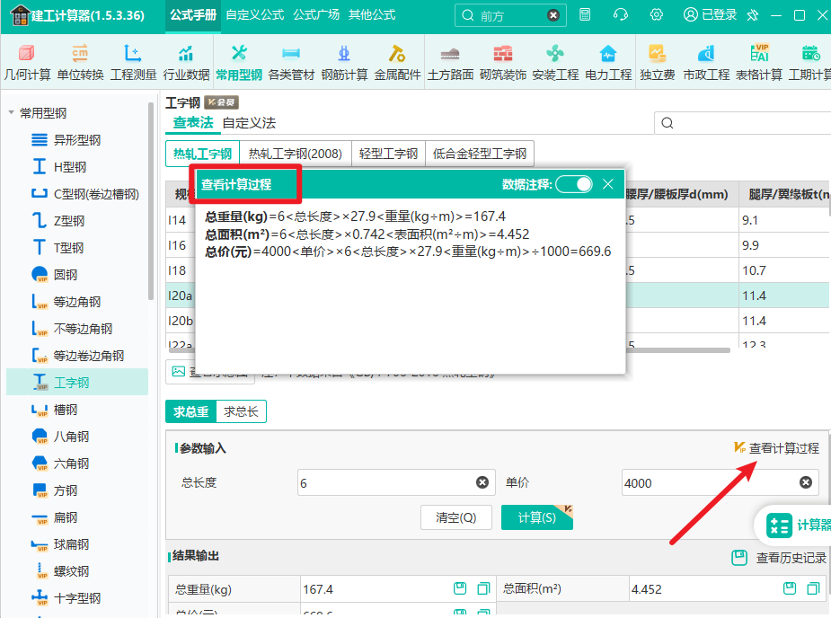Open 单位转换 unit conversion tool

[x=80, y=63]
